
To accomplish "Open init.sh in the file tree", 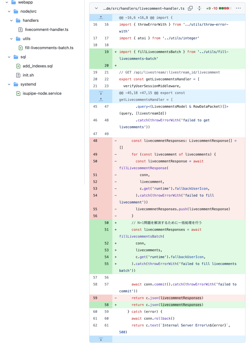I will click(28, 75).
